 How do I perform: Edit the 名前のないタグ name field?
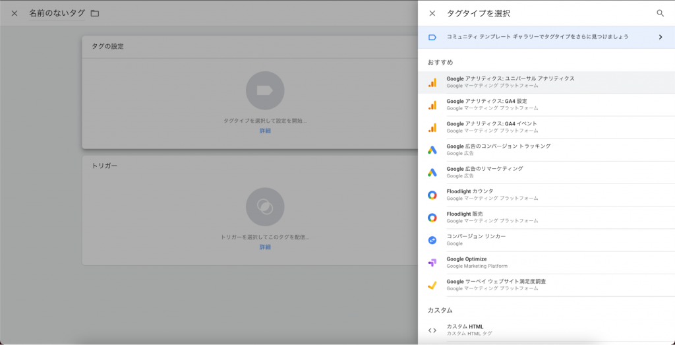56,13
